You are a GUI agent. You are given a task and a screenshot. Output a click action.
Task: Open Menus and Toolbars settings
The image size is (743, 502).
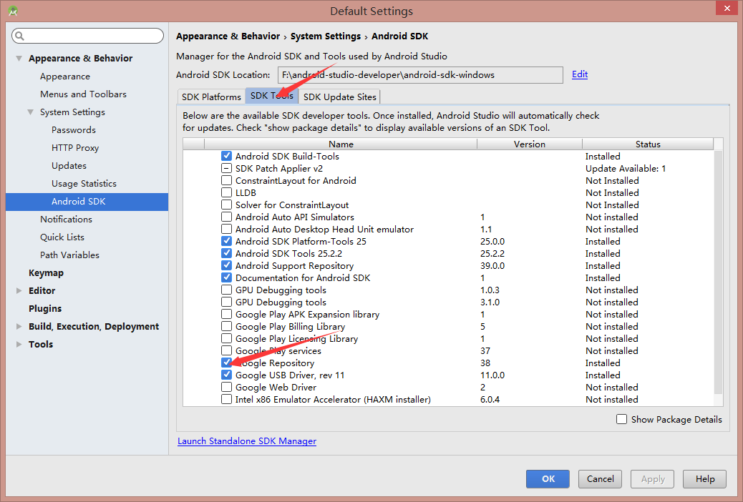click(84, 94)
